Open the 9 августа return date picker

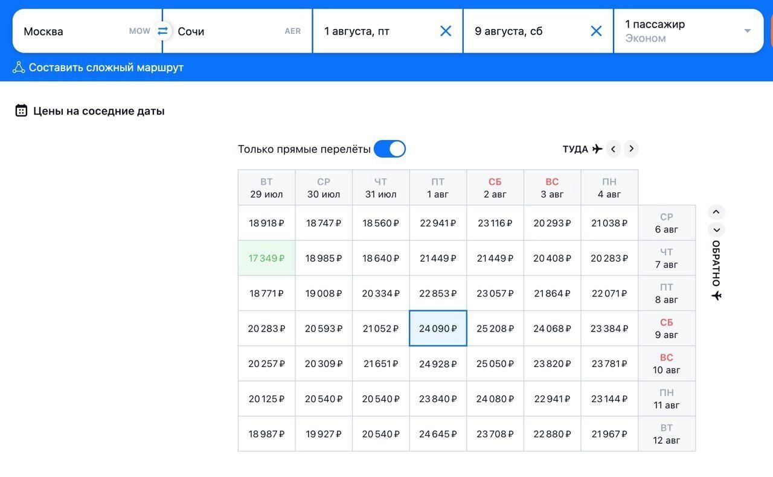[x=525, y=31]
